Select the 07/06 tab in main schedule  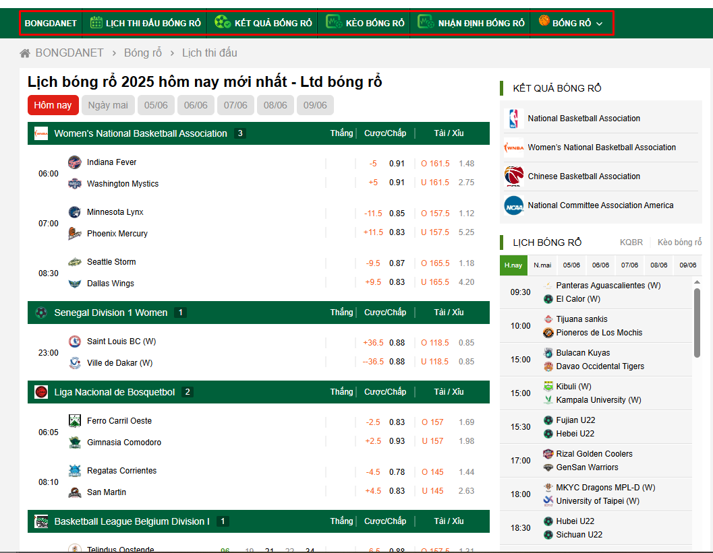click(x=235, y=105)
